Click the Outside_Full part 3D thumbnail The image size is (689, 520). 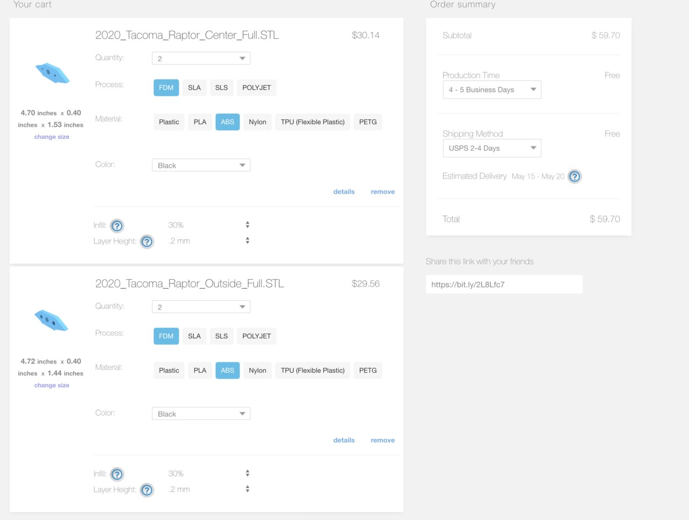pyautogui.click(x=51, y=321)
